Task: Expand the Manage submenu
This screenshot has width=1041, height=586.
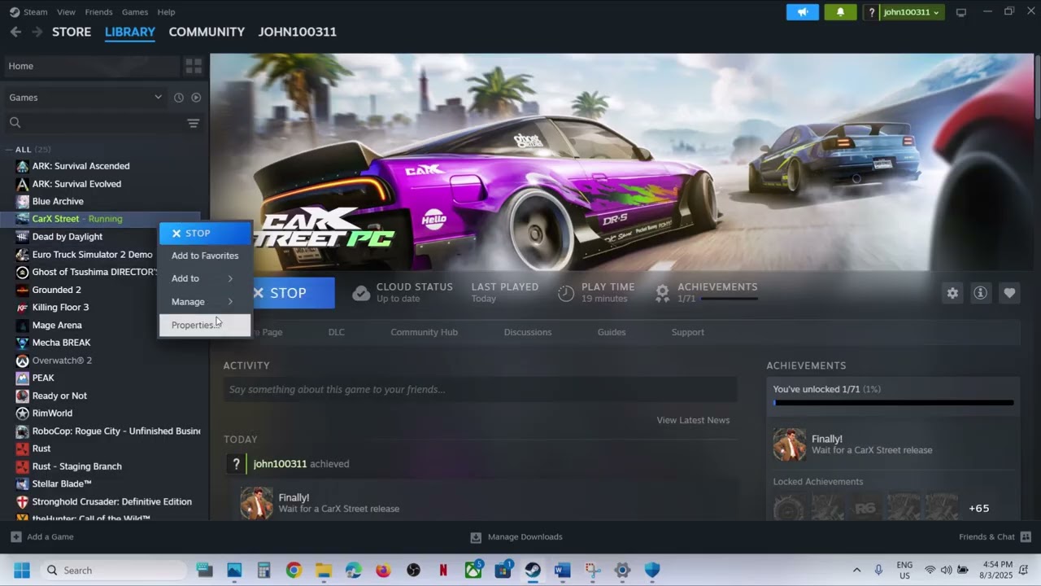Action: point(205,301)
